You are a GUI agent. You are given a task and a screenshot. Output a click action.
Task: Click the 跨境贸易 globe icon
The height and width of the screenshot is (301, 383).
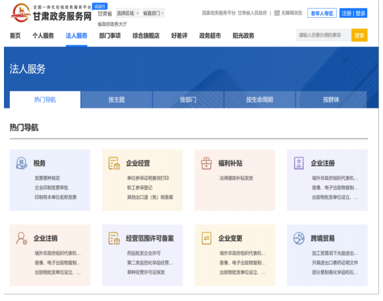click(x=298, y=238)
